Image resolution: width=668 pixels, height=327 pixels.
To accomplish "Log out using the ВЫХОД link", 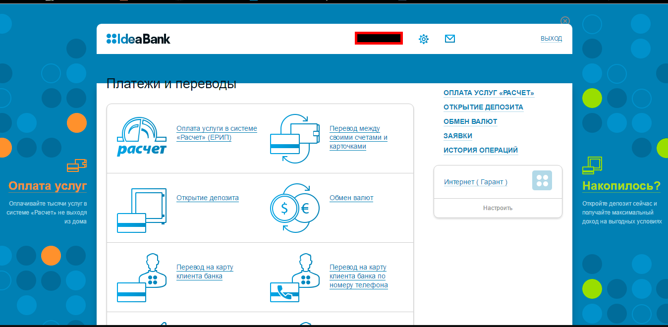I will point(551,39).
